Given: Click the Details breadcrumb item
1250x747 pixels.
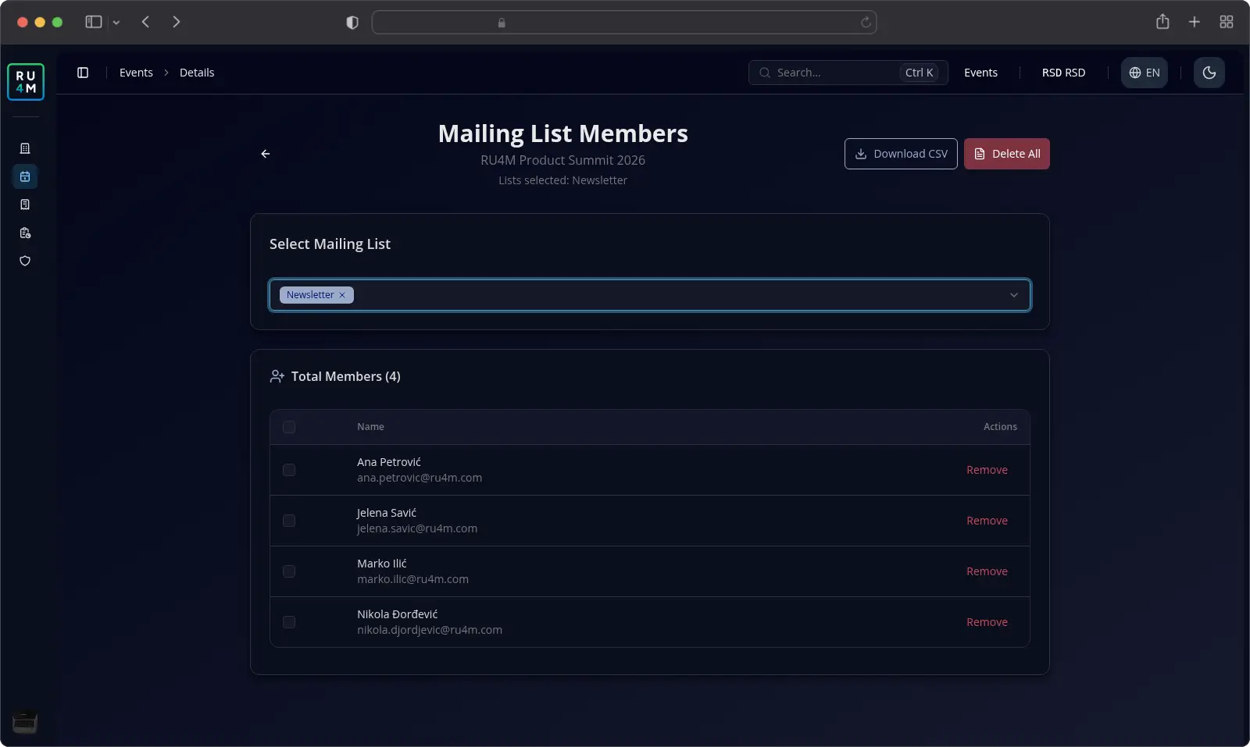Looking at the screenshot, I should tap(197, 73).
